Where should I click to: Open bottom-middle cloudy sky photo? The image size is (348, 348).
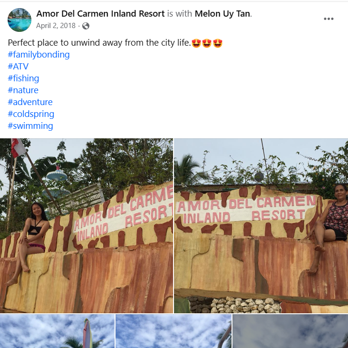tap(174, 331)
